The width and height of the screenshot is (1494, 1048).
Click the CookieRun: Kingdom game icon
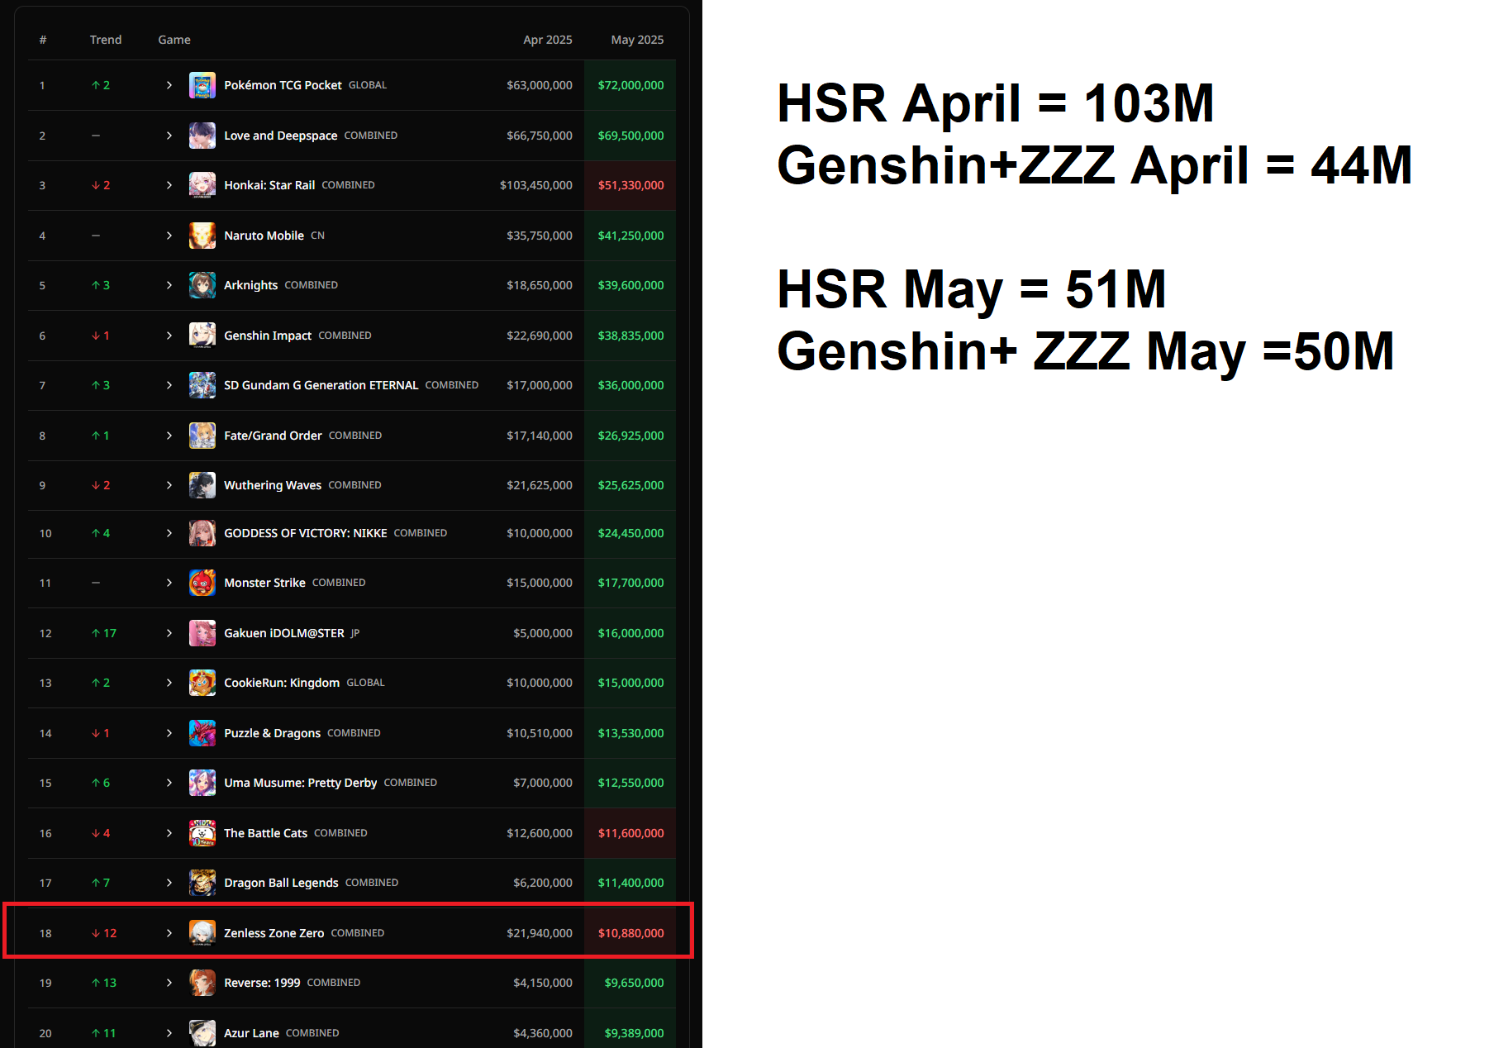[x=202, y=683]
